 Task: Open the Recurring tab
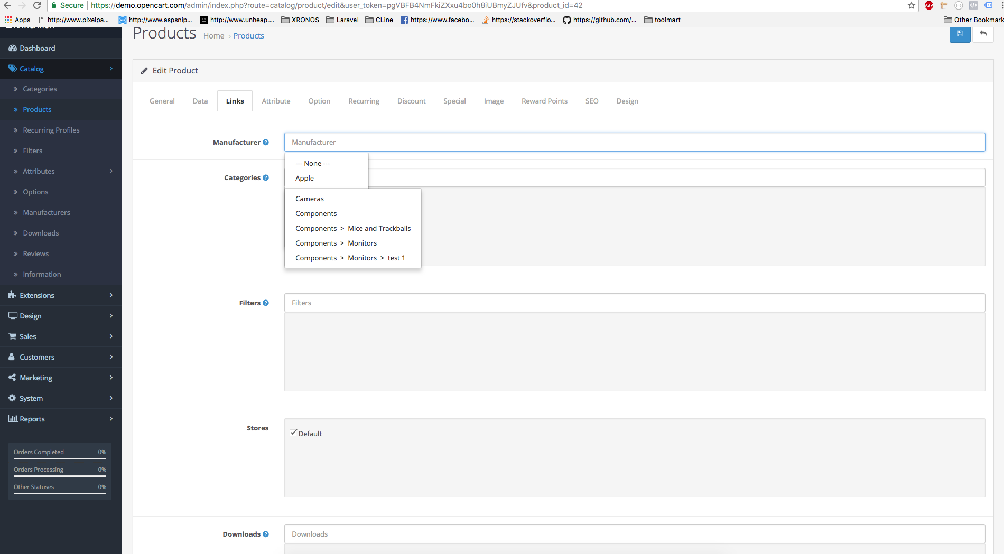coord(364,101)
